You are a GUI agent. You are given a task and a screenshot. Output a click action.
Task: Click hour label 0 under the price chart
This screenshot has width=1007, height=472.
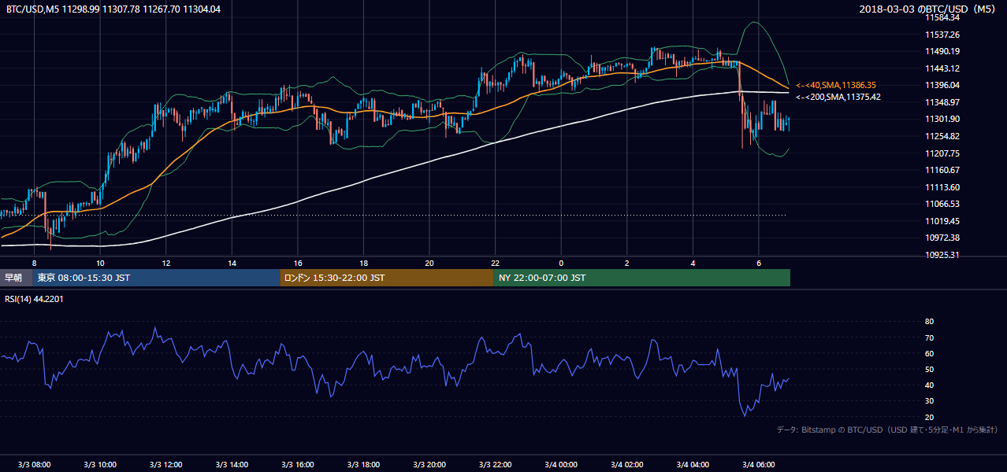pyautogui.click(x=561, y=262)
